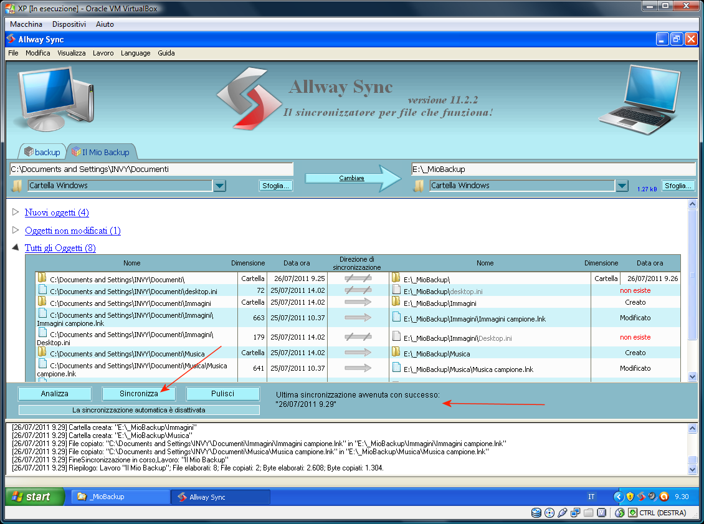
Task: Click the Allway Sync icon in the system tray
Action: (641, 497)
